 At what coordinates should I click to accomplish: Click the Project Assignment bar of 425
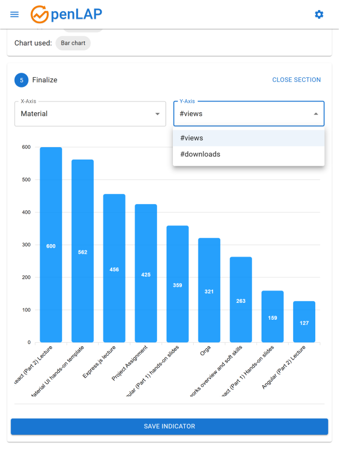coord(146,274)
